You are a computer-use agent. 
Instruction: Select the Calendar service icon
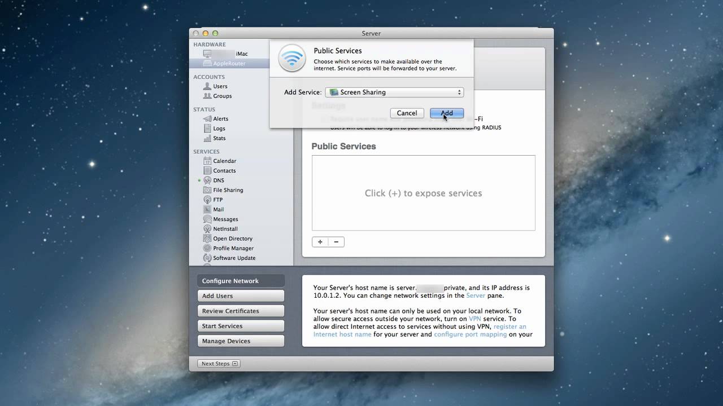207,161
